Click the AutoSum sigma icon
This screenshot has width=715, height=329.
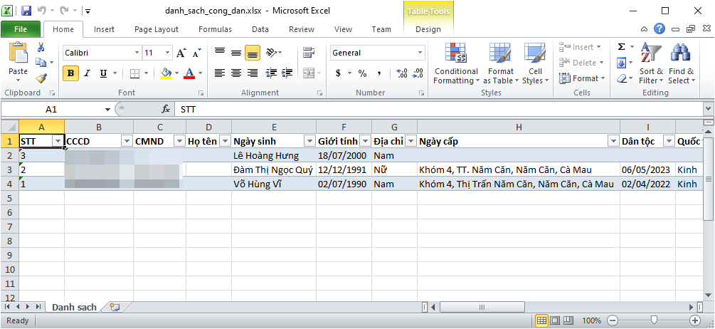pyautogui.click(x=621, y=47)
